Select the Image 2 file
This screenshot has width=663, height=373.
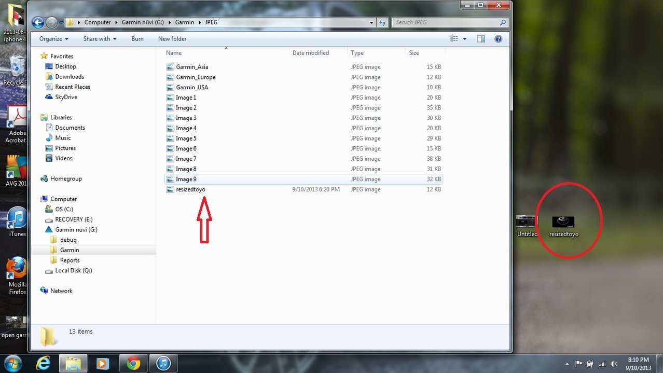click(x=186, y=108)
